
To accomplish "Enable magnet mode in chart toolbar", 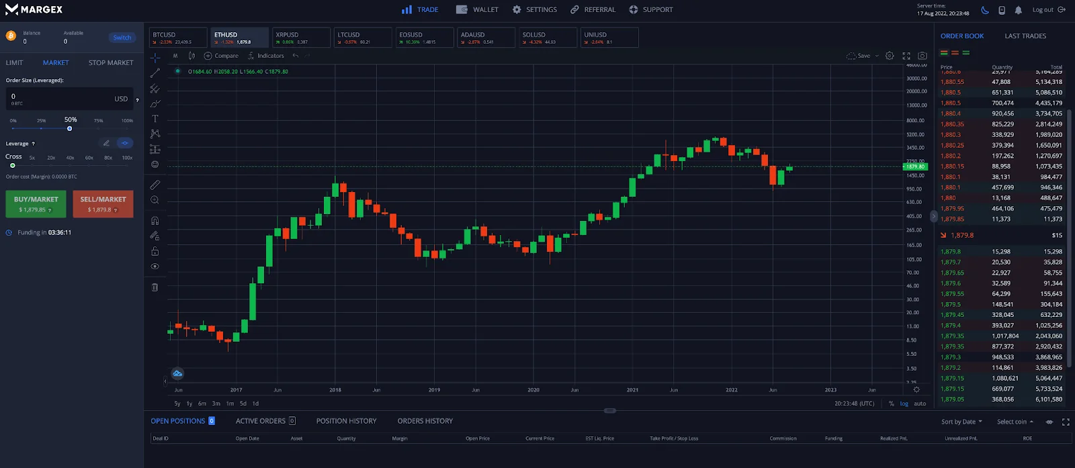I will coord(155,221).
